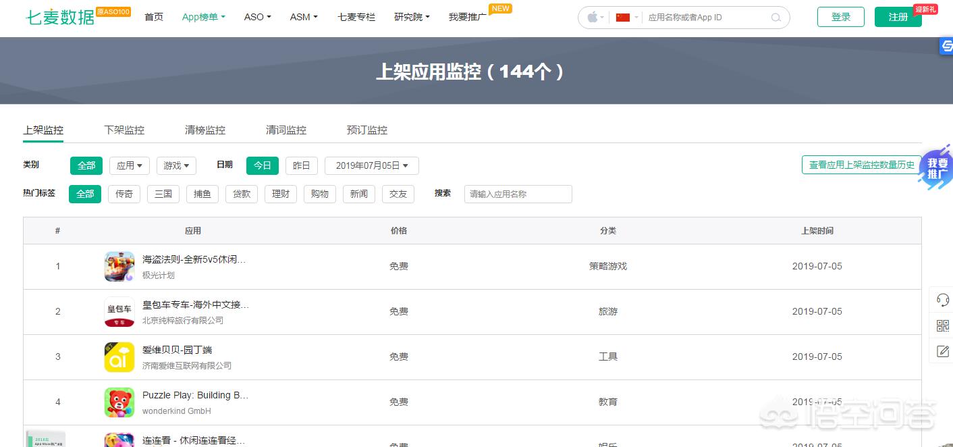
Task: Click the search magnifier icon
Action: (x=777, y=18)
